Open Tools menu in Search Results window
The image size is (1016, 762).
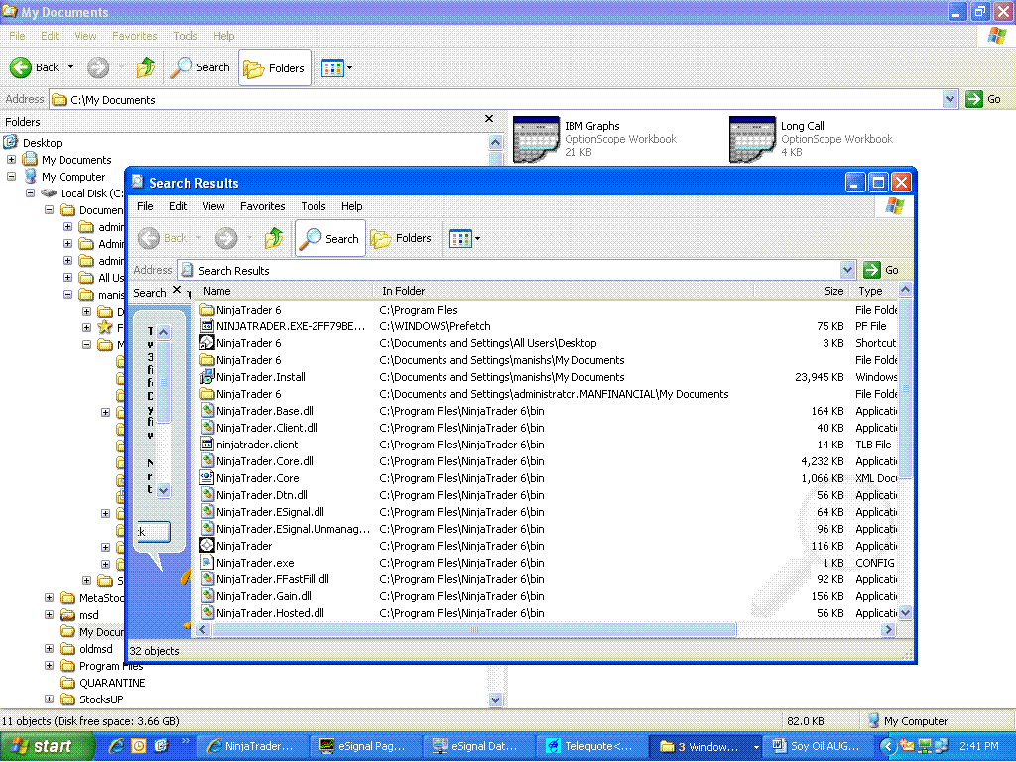click(x=313, y=206)
